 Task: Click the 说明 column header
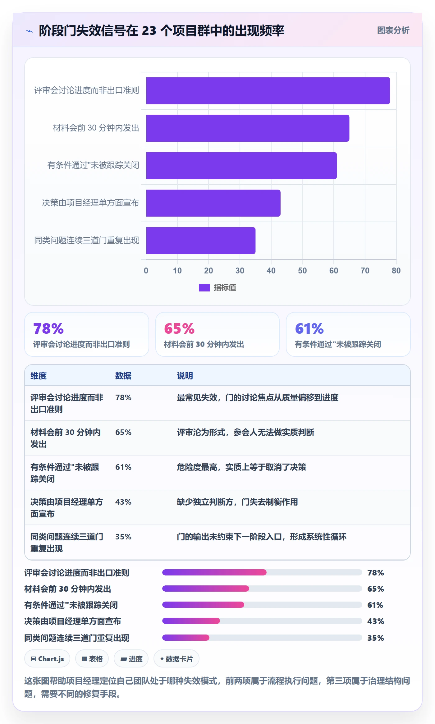point(185,376)
